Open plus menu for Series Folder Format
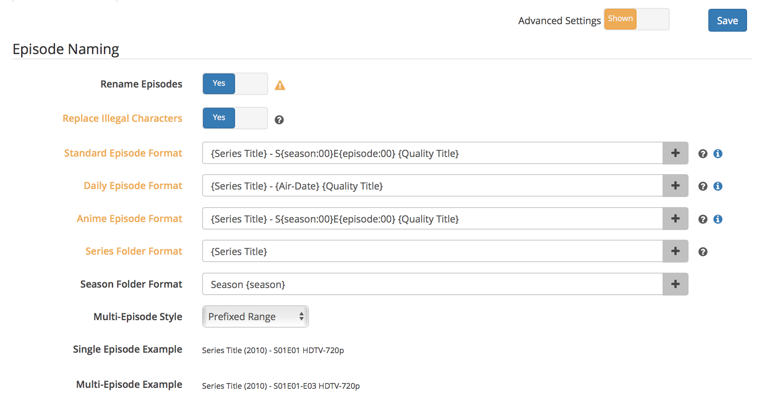The width and height of the screenshot is (766, 398). point(675,251)
